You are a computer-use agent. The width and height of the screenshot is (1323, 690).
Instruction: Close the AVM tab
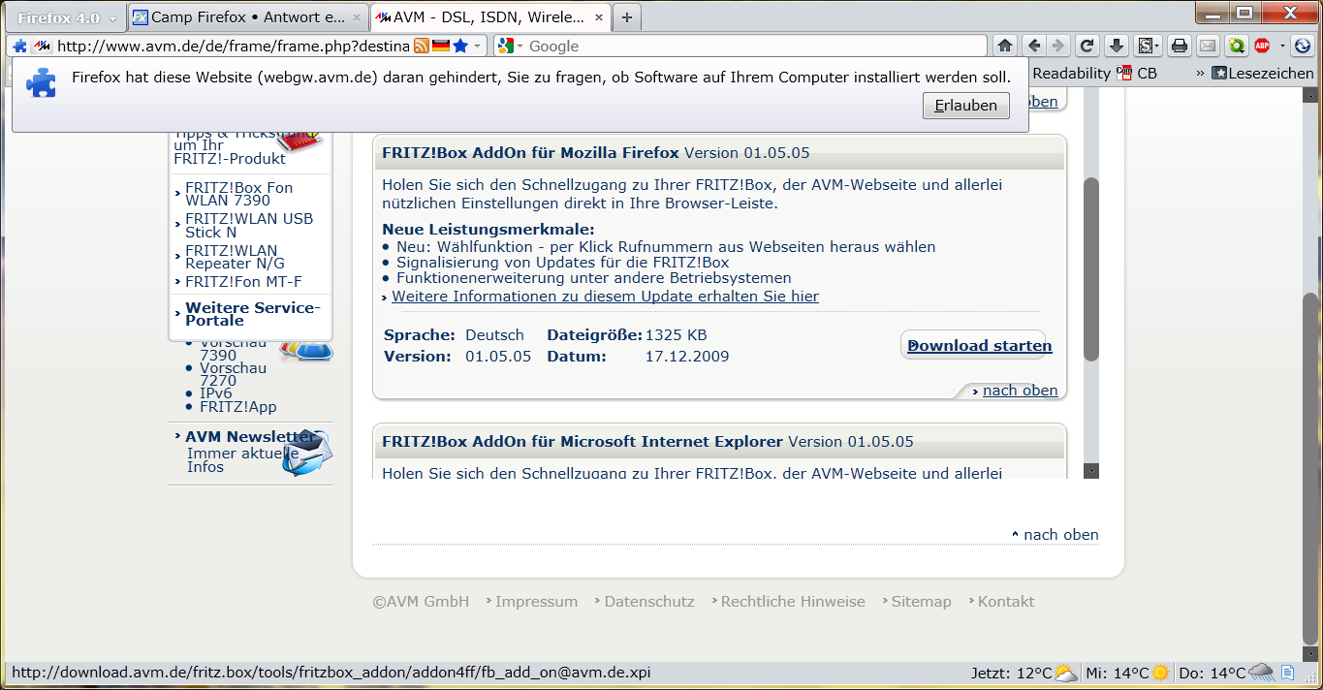[599, 17]
